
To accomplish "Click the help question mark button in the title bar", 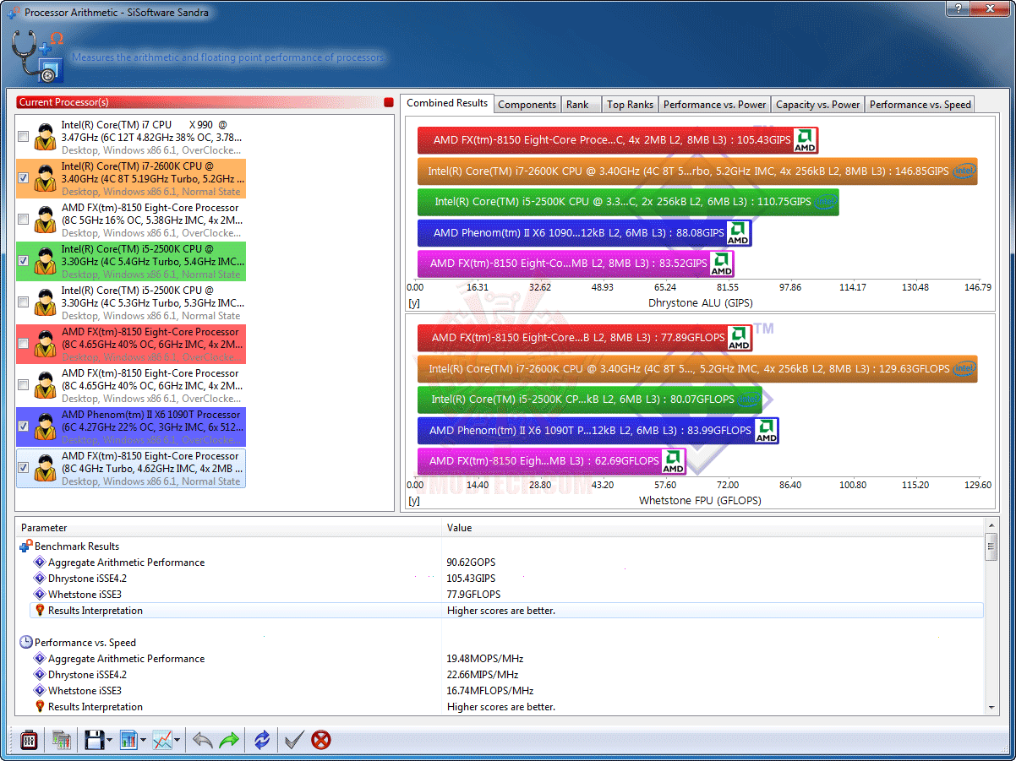I will [959, 8].
